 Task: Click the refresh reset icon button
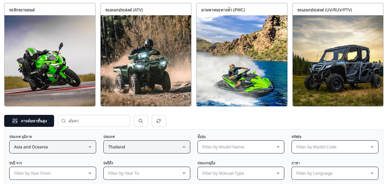(x=159, y=121)
